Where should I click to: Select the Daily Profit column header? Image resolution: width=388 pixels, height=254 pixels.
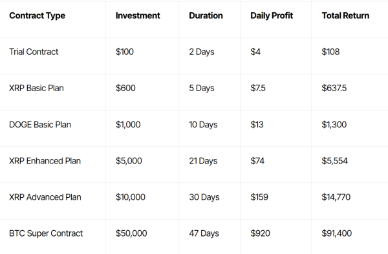272,16
